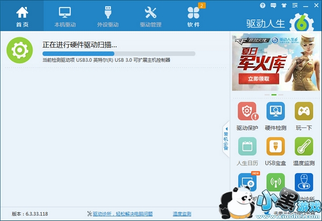Click the 当前检测驱动项 USB3.0 status text
Viewport: 322px width, 221px height.
pyautogui.click(x=106, y=60)
